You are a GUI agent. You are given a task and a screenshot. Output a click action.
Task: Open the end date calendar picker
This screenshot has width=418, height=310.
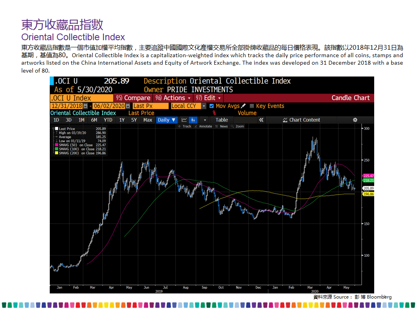coord(128,106)
